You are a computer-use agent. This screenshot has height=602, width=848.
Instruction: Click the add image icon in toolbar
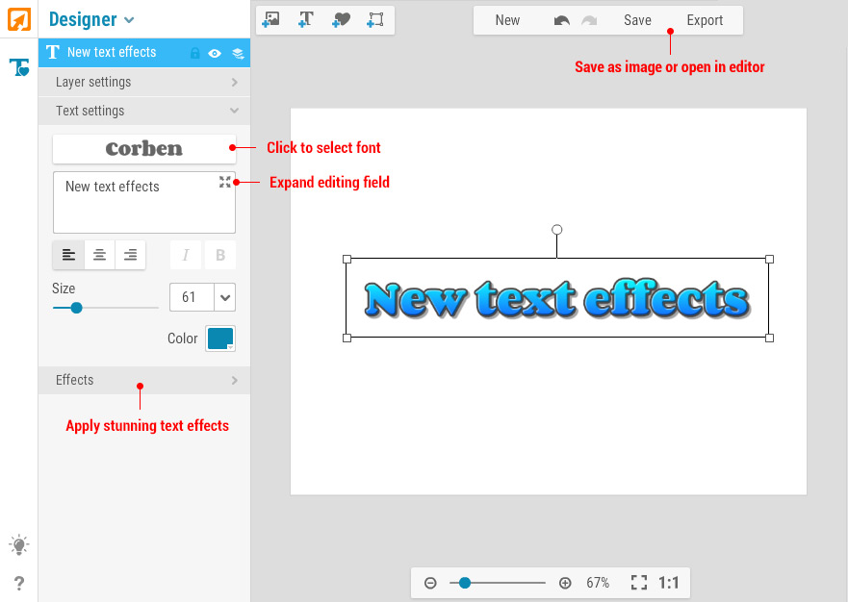(x=271, y=19)
